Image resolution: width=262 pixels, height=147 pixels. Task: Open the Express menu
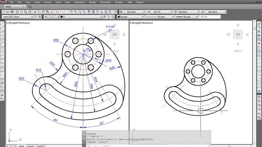click(x=140, y=2)
